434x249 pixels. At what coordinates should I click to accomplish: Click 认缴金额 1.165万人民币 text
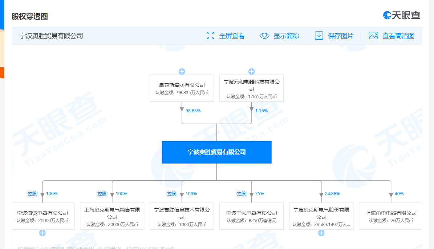click(x=252, y=96)
